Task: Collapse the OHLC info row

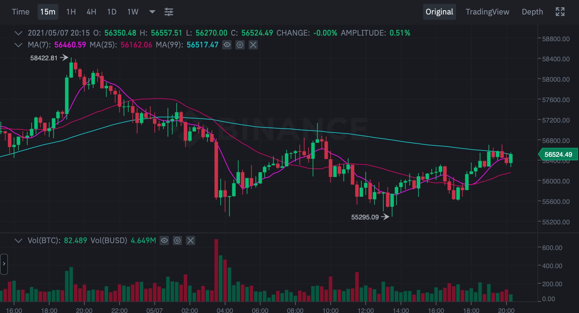Action: [18, 33]
